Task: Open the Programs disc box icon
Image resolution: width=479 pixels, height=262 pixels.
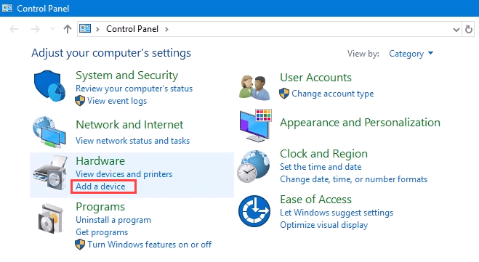Action: click(51, 218)
